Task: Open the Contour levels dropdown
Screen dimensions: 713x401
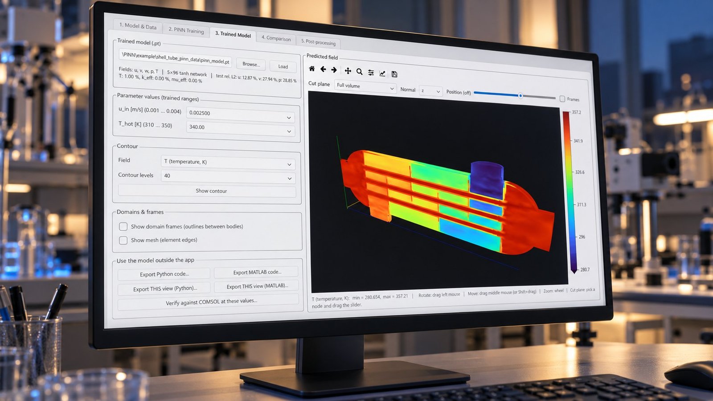Action: point(227,177)
